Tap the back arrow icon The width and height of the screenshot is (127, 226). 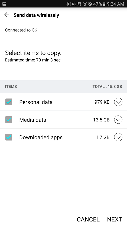7,15
